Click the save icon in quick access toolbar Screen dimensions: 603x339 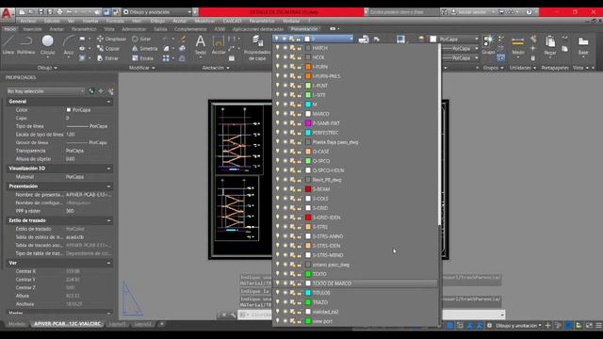[41, 12]
